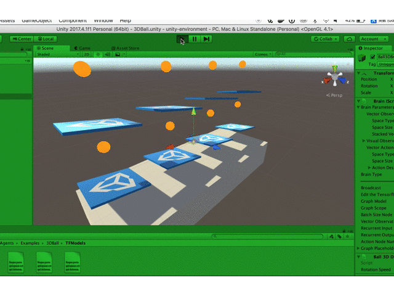Collapse the Brain script component
394x296 pixels.
point(358,101)
